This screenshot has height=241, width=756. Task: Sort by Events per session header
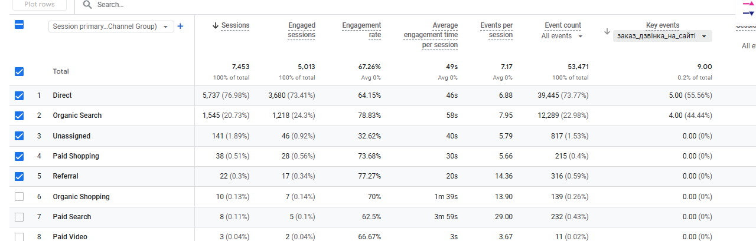tap(496, 30)
